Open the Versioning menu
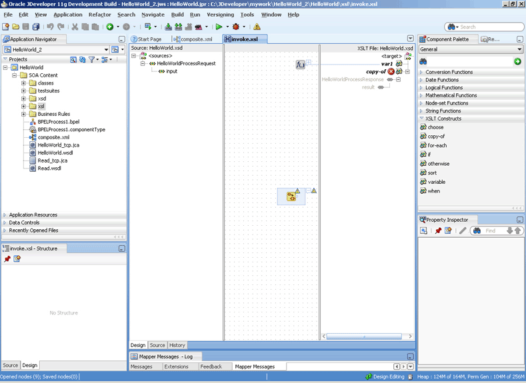Image resolution: width=526 pixels, height=383 pixels. click(x=221, y=15)
